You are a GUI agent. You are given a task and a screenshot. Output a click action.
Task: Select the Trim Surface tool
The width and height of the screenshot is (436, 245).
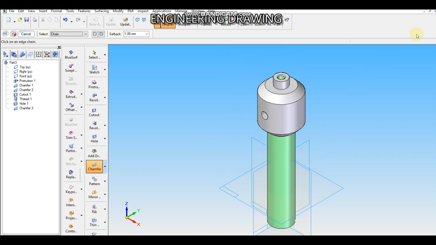coord(71,135)
